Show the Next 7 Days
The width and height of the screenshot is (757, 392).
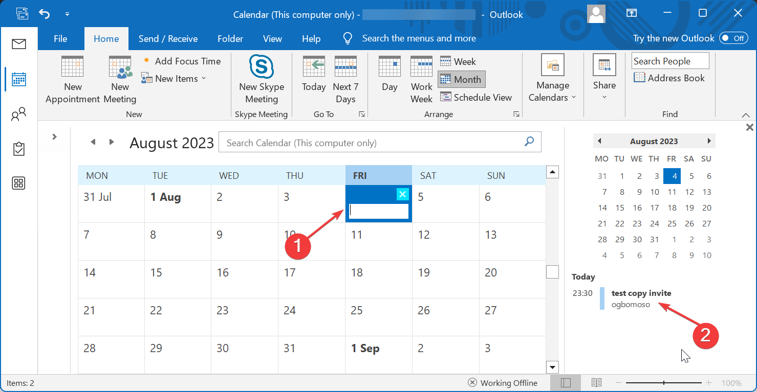click(345, 80)
